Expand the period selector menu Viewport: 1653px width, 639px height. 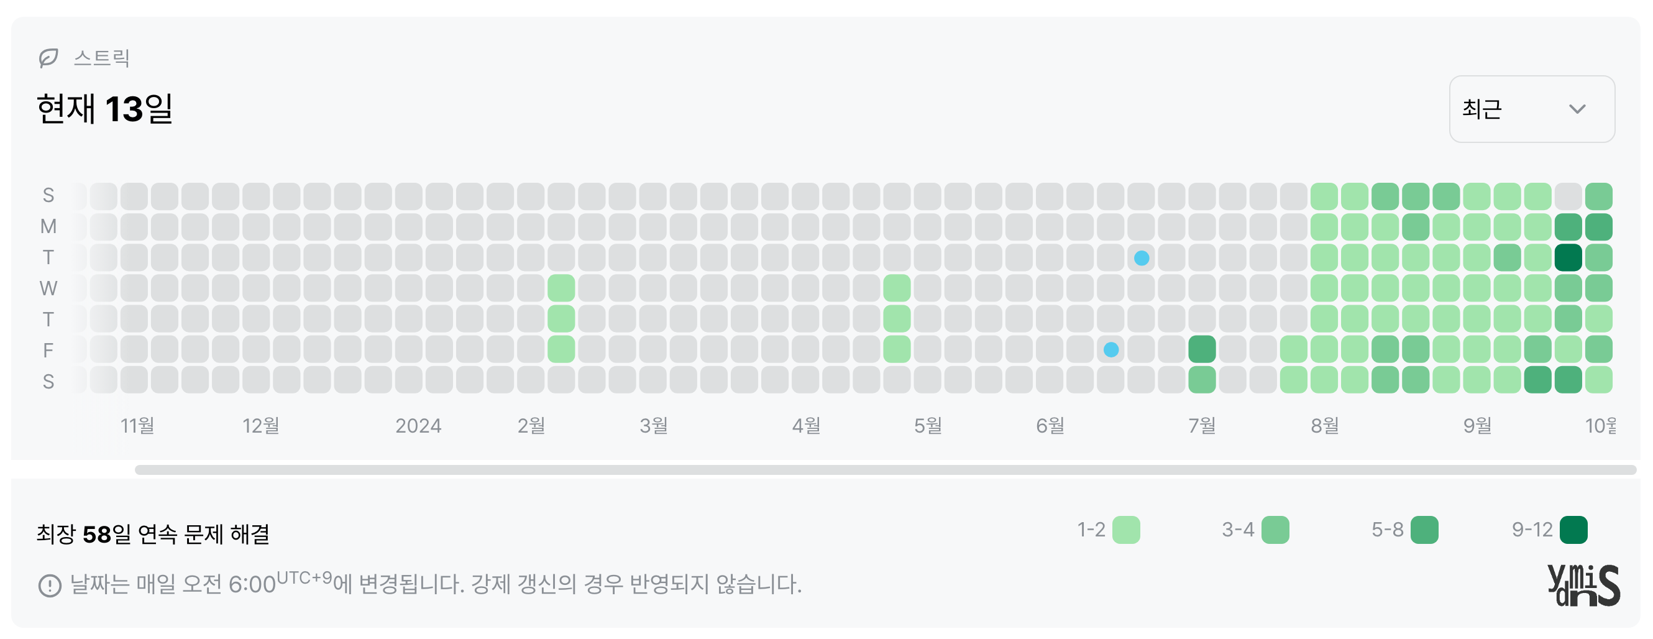point(1532,109)
